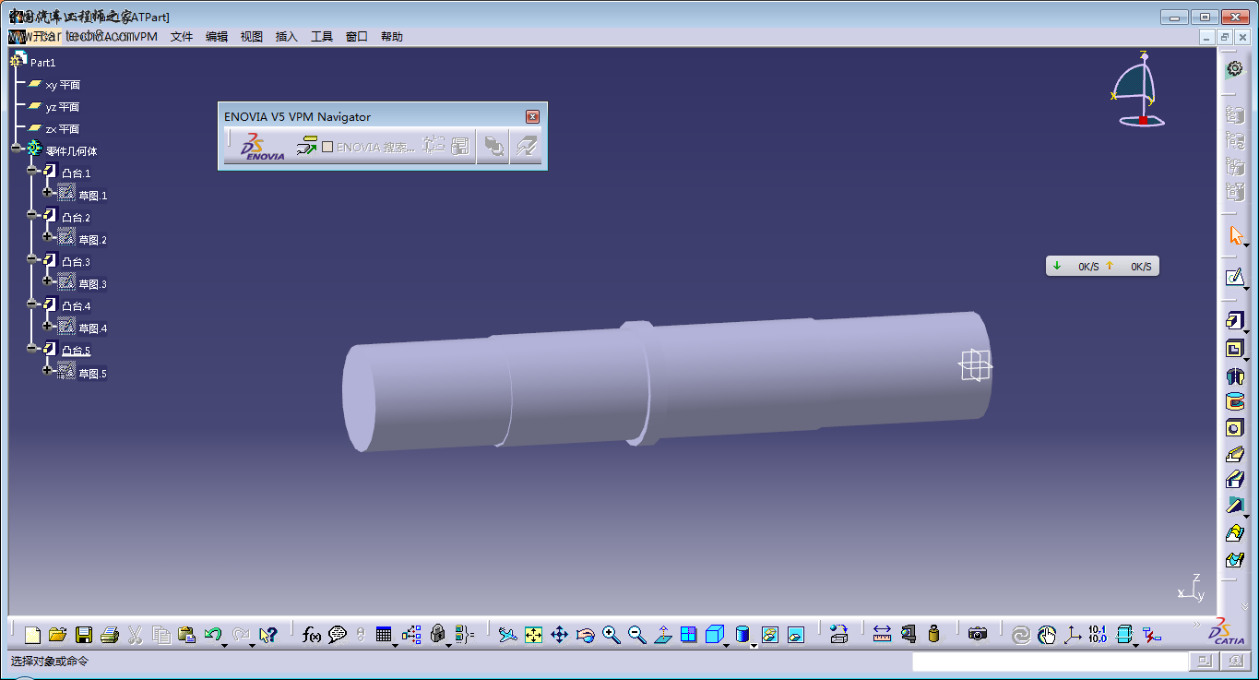Click the Formula f(x) icon
1259x680 pixels.
point(311,635)
